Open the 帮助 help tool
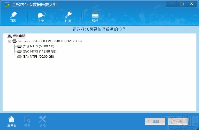Image resolution: width=199 pixels, height=130 pixels. pos(13,17)
